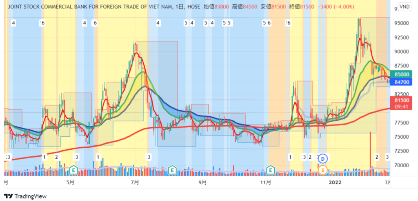Click the 92500 price axis label
Viewport: 418px width, 201px height.
click(x=402, y=37)
